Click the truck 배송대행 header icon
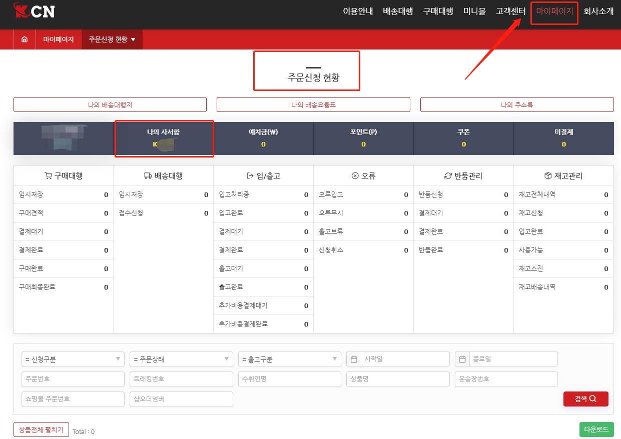621x439 pixels. click(148, 176)
